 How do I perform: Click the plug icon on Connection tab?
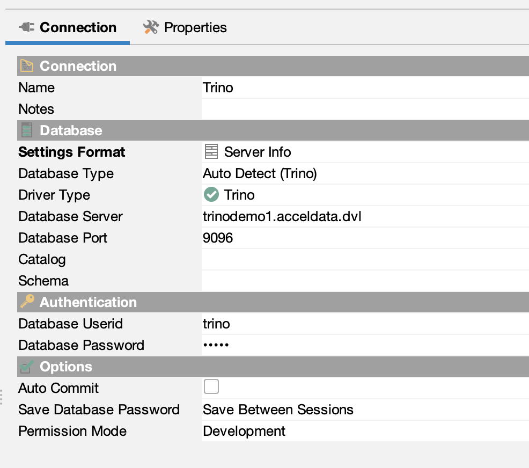tap(26, 27)
